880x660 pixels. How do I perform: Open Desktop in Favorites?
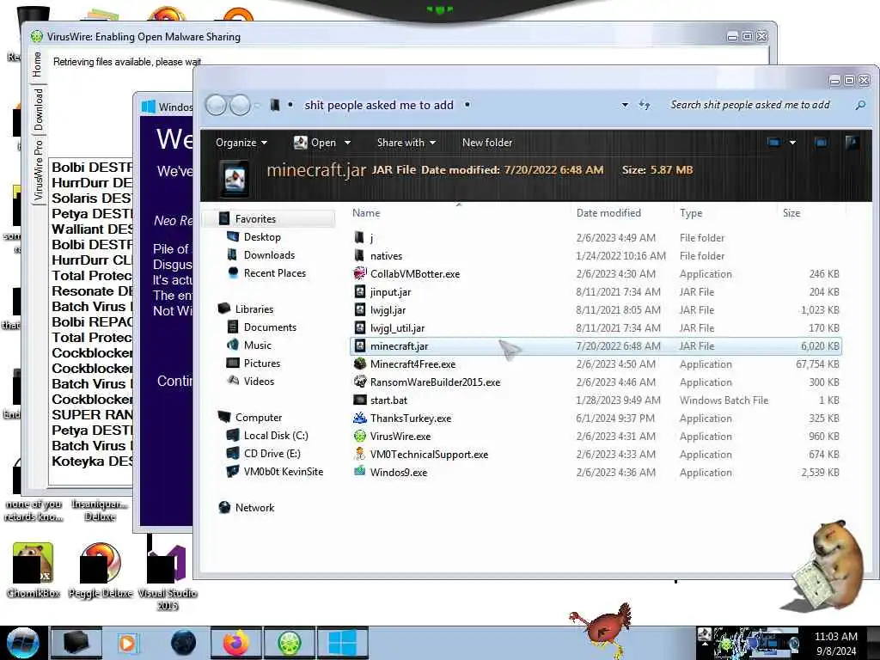tap(262, 237)
